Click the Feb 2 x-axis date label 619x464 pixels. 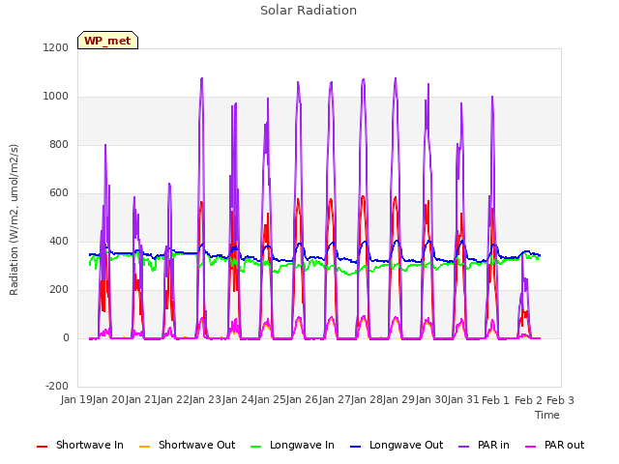tap(528, 400)
